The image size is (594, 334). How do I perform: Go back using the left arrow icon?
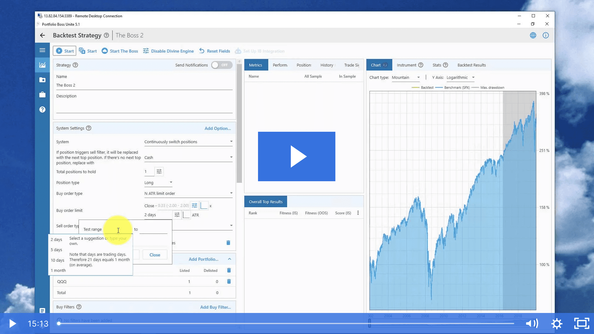pos(42,35)
